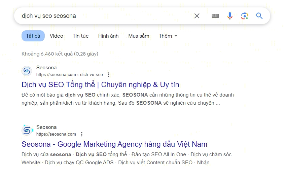284x177 pixels.
Task: Search by image with Google Lens
Action: pos(245,16)
